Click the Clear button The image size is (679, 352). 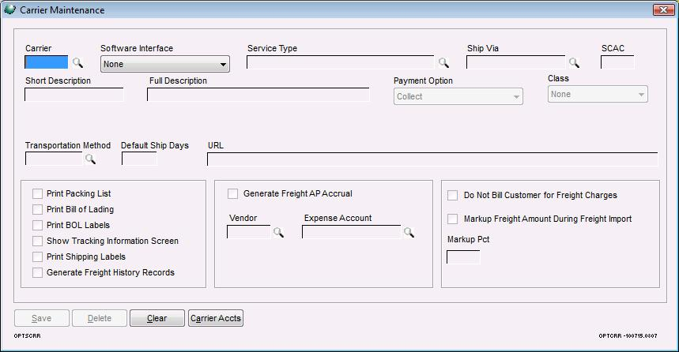157,318
